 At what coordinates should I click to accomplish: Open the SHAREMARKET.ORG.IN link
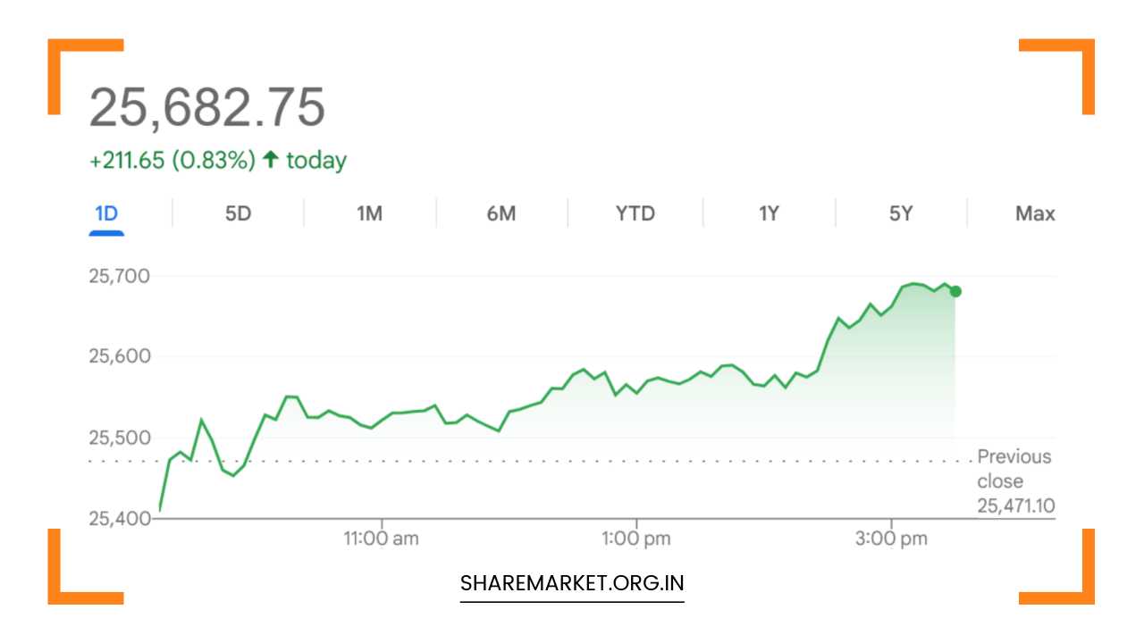[571, 583]
